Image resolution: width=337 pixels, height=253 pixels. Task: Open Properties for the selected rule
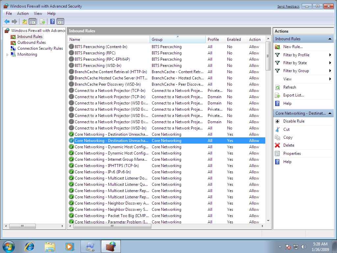(292, 154)
